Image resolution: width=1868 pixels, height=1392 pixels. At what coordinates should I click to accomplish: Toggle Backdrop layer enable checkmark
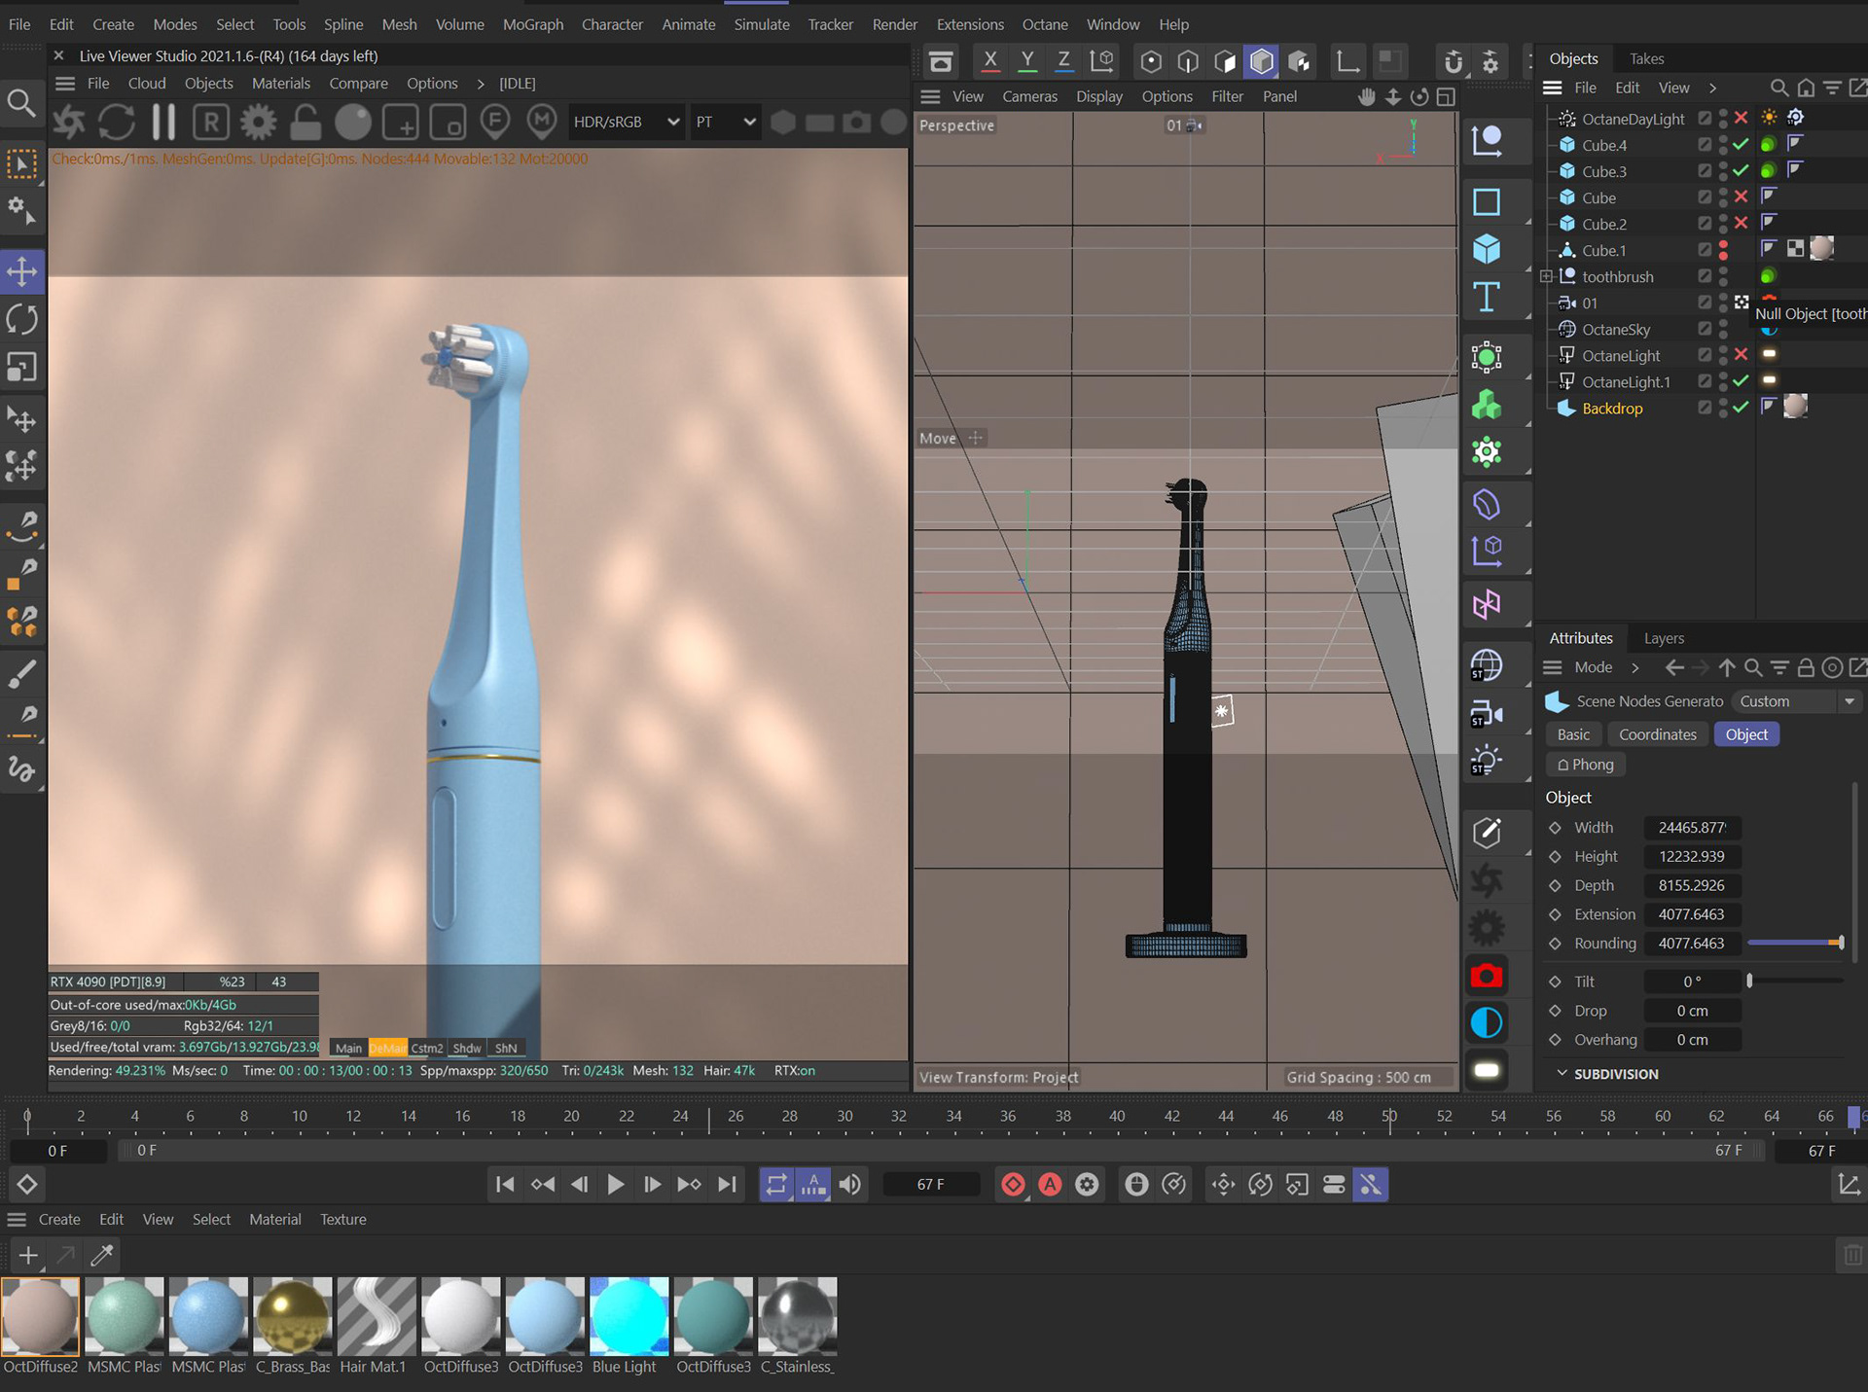pyautogui.click(x=1741, y=408)
